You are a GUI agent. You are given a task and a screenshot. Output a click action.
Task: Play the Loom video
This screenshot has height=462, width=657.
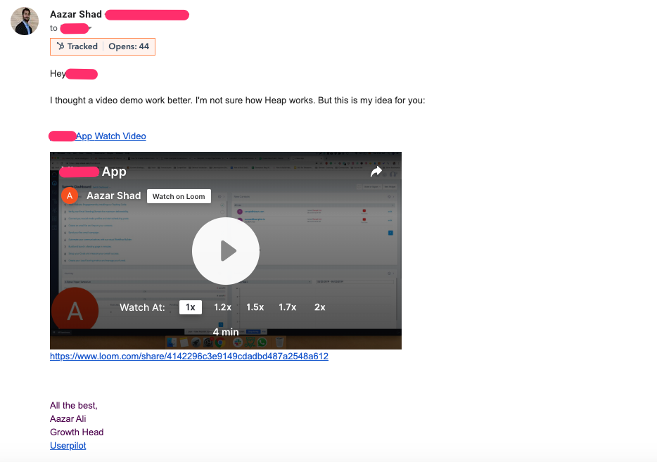[x=226, y=251]
